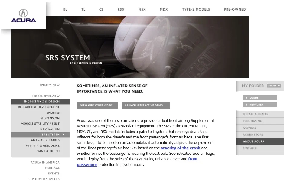Open VTM-4 4-Wheel Drive page
The height and width of the screenshot is (182, 287).
(43, 145)
